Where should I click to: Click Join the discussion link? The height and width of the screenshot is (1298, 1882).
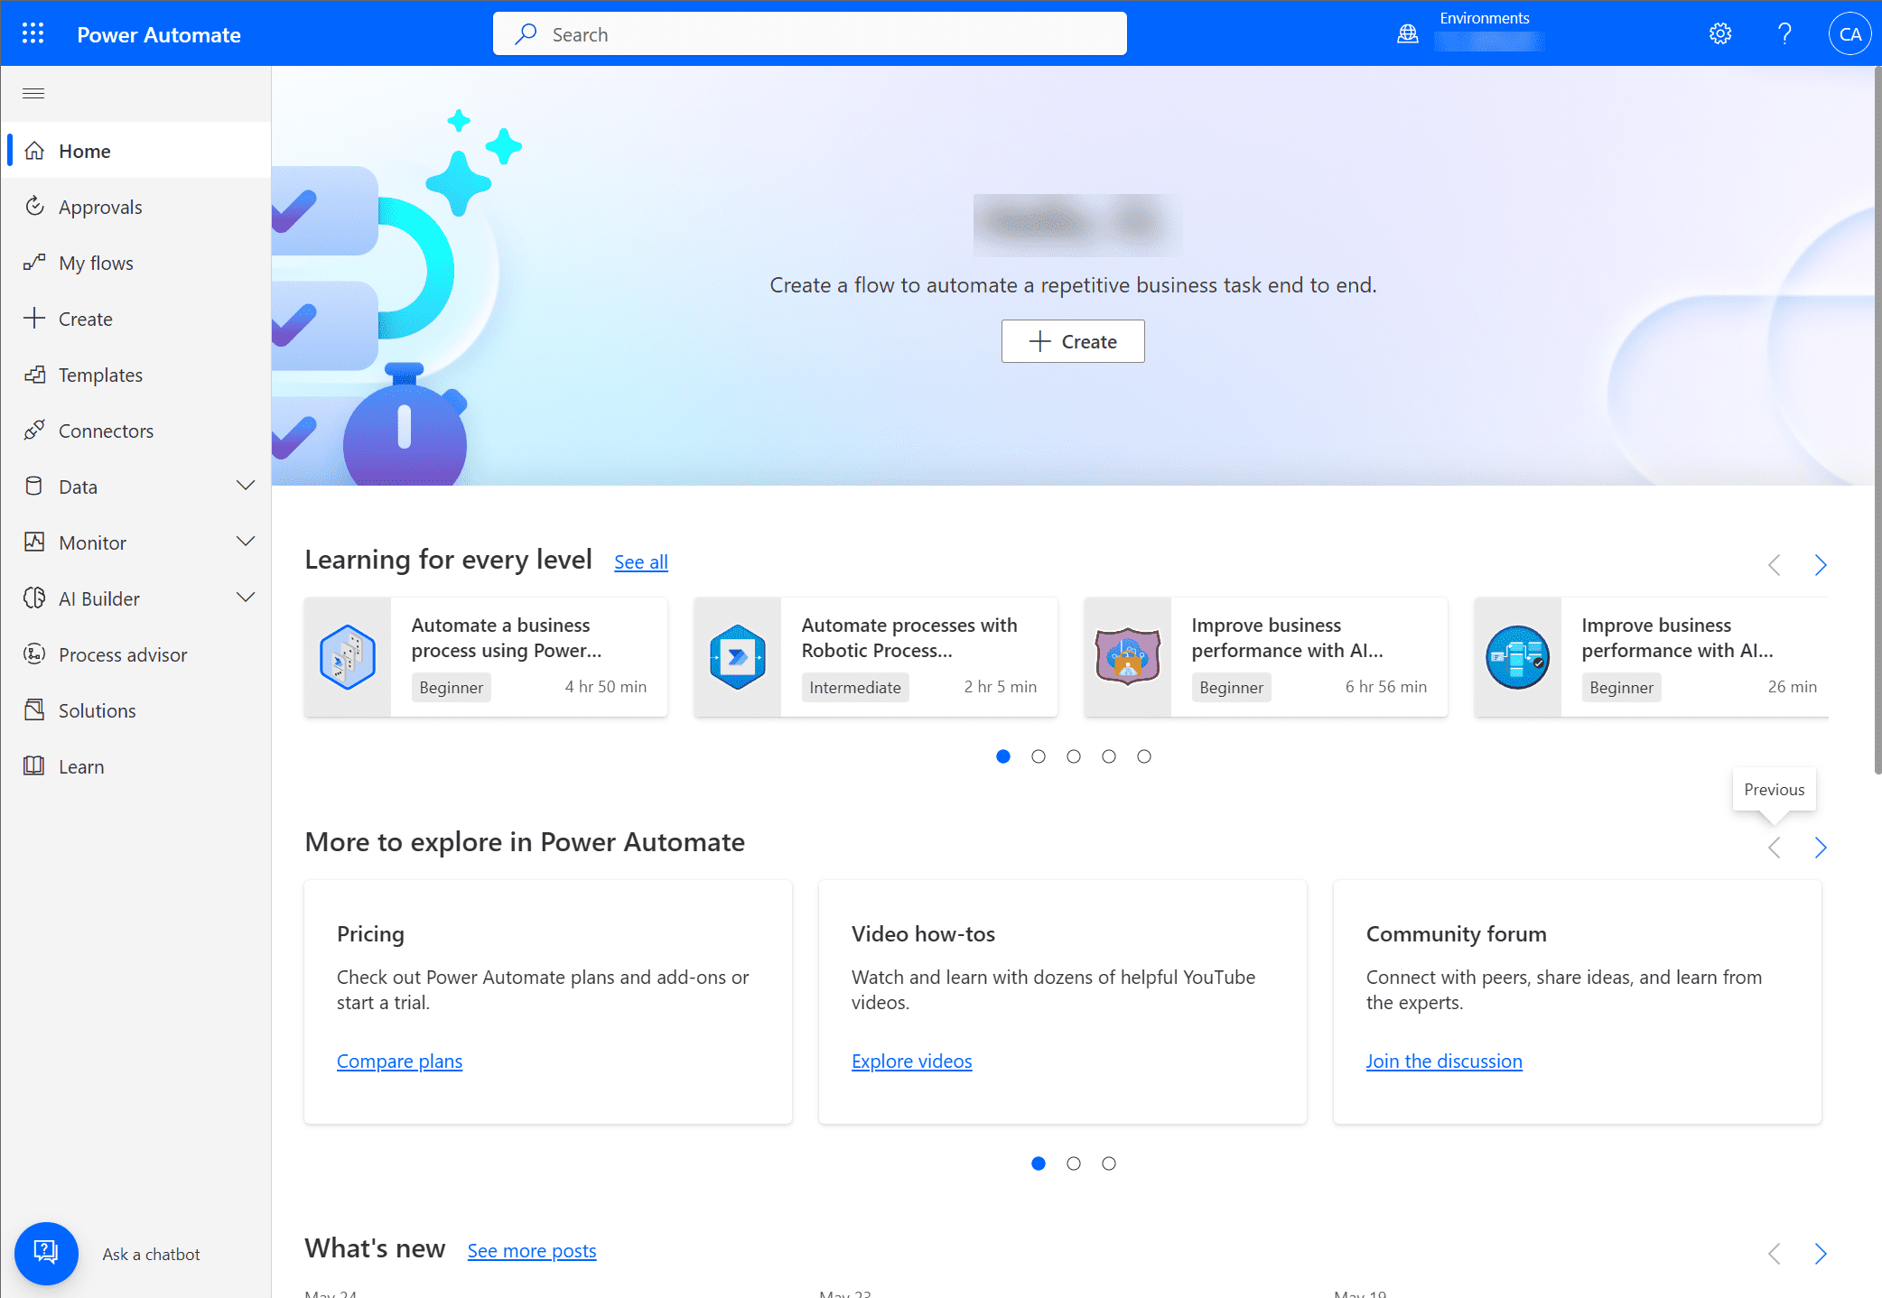[x=1444, y=1061]
